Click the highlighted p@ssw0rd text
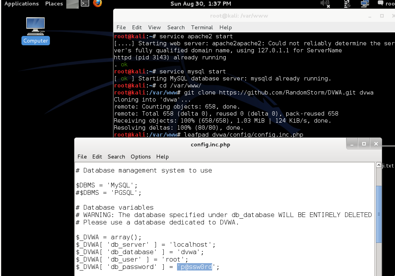 click(x=195, y=267)
